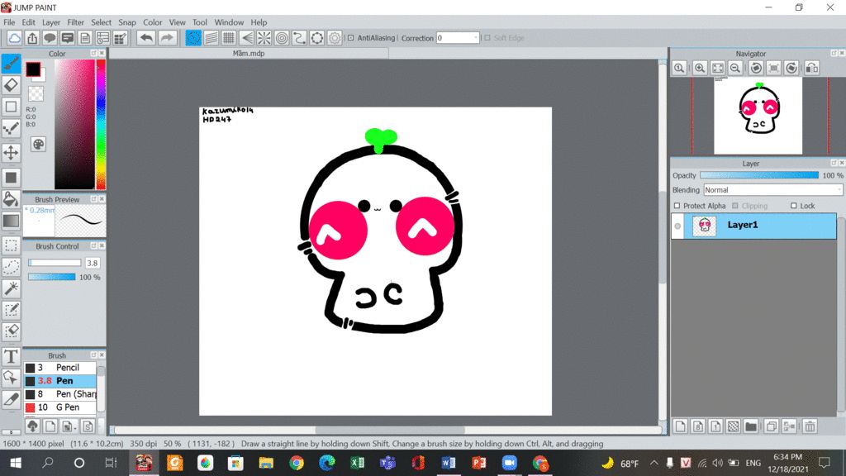
Task: Open the Snap menu
Action: tap(126, 22)
